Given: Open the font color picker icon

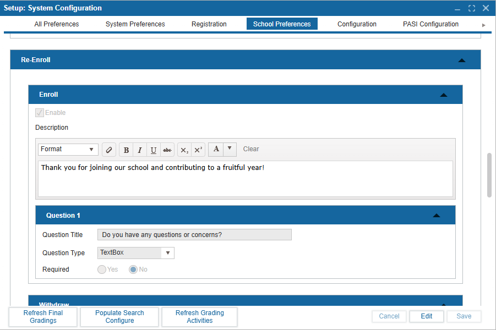Looking at the screenshot, I should click(216, 149).
